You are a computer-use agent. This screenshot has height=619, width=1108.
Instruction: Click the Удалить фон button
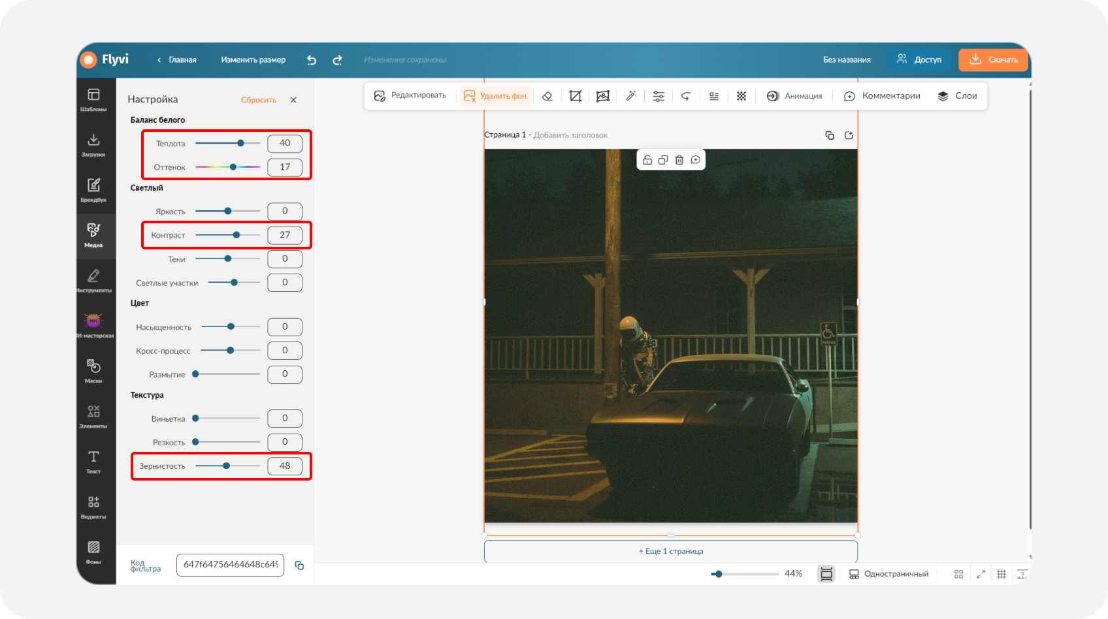tap(495, 96)
